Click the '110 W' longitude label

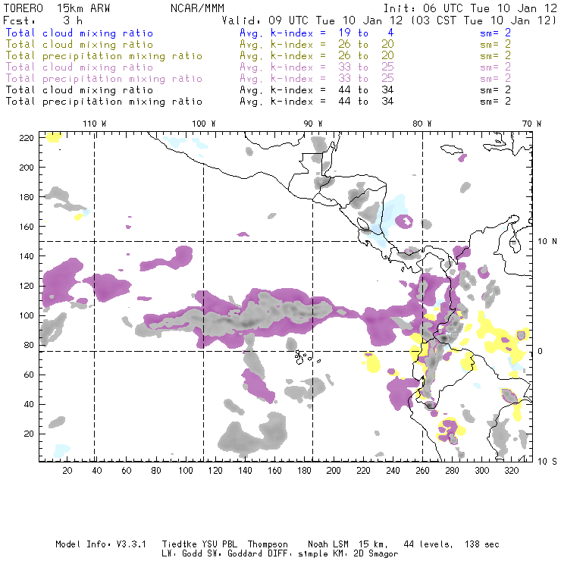coord(95,124)
